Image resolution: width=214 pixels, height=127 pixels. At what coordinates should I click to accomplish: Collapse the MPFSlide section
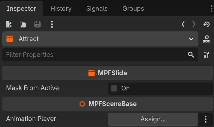click(x=107, y=73)
